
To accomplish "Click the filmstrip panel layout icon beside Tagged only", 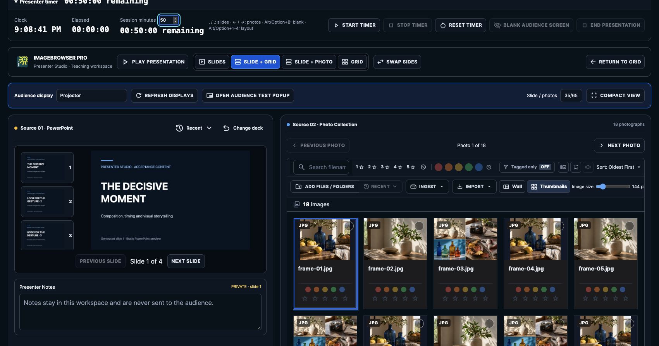I will (x=563, y=167).
